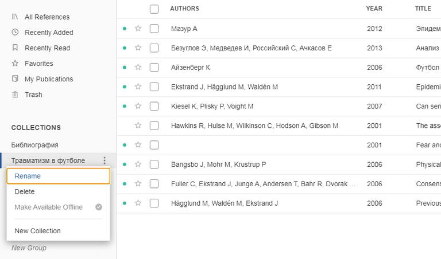Click author text Hawkins R, Hulse M, Wilkinson C
Image resolution: width=441 pixels, height=259 pixels.
254,125
